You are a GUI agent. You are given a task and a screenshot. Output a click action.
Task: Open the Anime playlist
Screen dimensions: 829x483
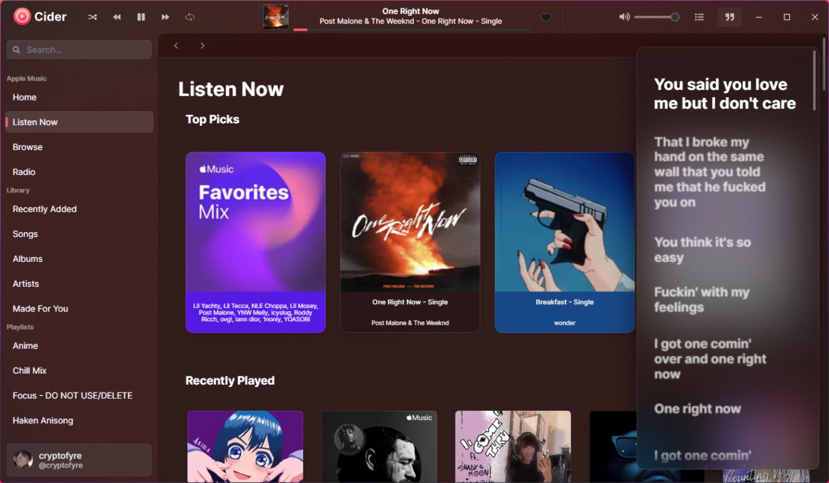click(79, 346)
